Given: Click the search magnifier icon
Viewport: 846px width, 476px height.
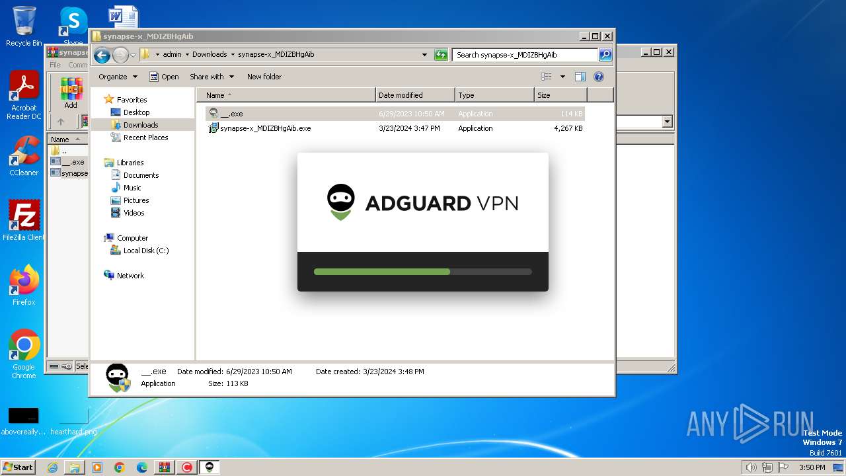Looking at the screenshot, I should point(605,55).
